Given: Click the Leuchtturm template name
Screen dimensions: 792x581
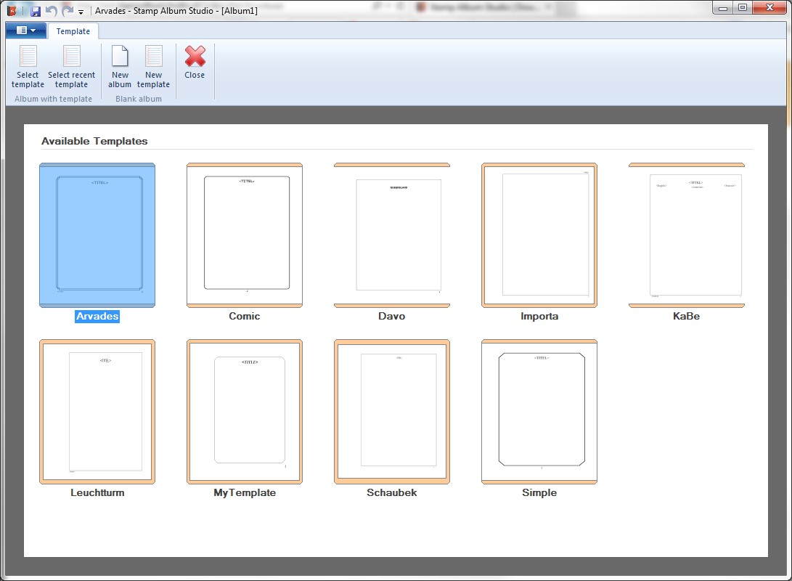Looking at the screenshot, I should 97,492.
